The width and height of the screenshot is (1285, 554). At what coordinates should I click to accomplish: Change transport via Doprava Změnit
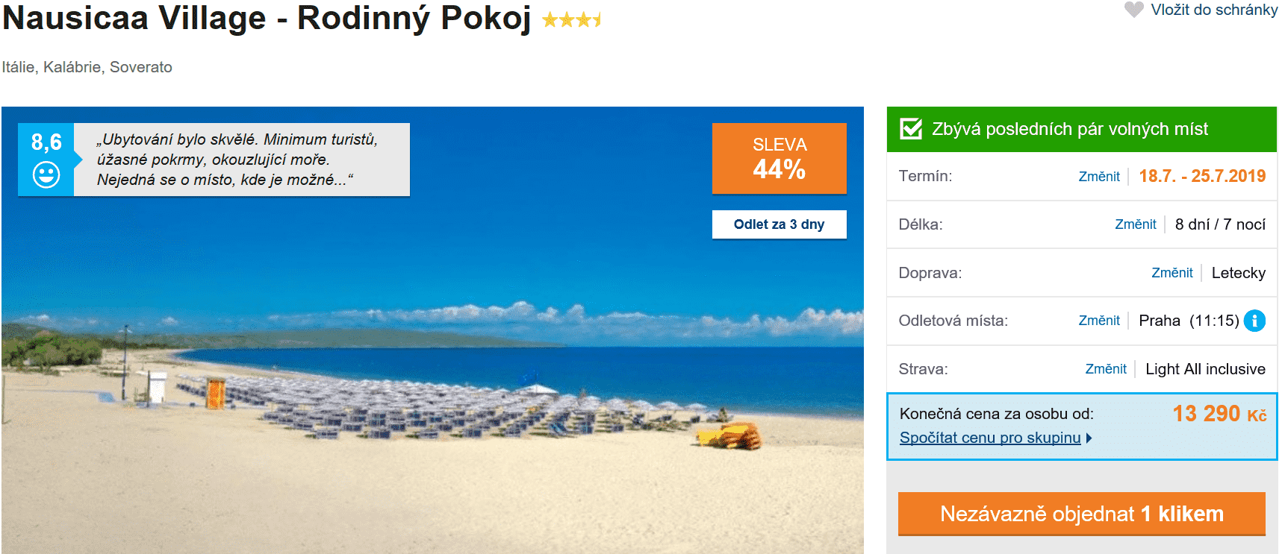coord(1172,273)
